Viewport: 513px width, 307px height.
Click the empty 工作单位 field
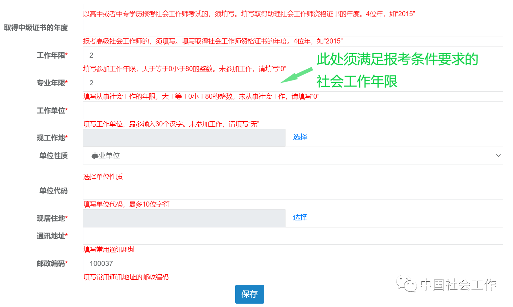point(293,111)
